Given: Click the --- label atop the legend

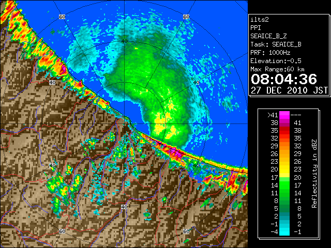Looking at the screenshot, I should [x=296, y=115].
